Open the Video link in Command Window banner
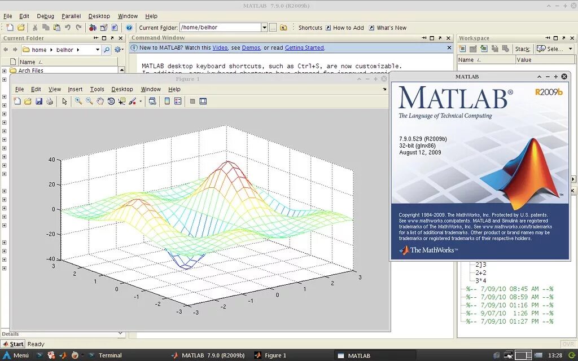 [x=220, y=48]
